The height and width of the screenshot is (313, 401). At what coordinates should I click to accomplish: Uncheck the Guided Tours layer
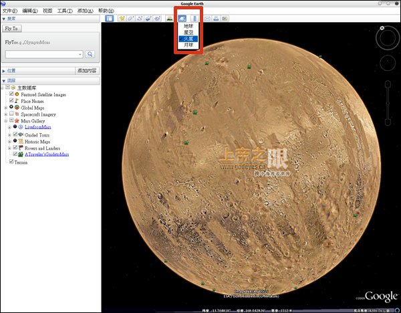coord(15,134)
